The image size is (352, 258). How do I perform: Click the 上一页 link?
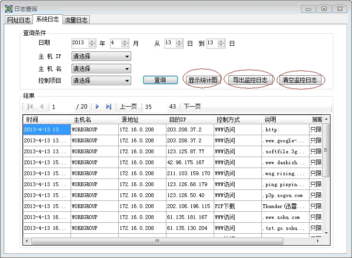(128, 107)
